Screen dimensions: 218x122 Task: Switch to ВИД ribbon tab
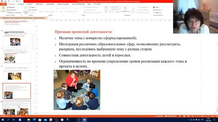[89, 4]
